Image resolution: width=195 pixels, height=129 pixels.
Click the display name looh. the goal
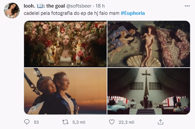[x=44, y=6]
